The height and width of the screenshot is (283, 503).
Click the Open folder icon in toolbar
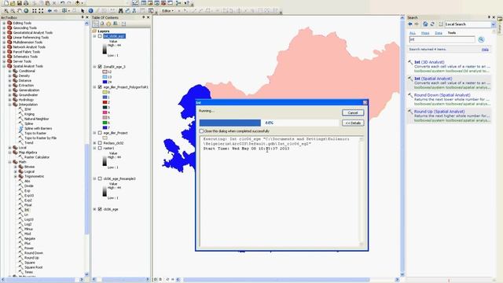click(x=13, y=3)
